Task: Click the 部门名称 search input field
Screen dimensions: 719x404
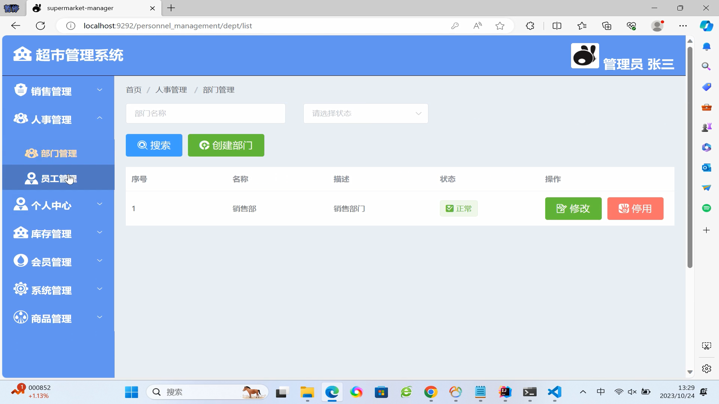Action: pos(206,113)
